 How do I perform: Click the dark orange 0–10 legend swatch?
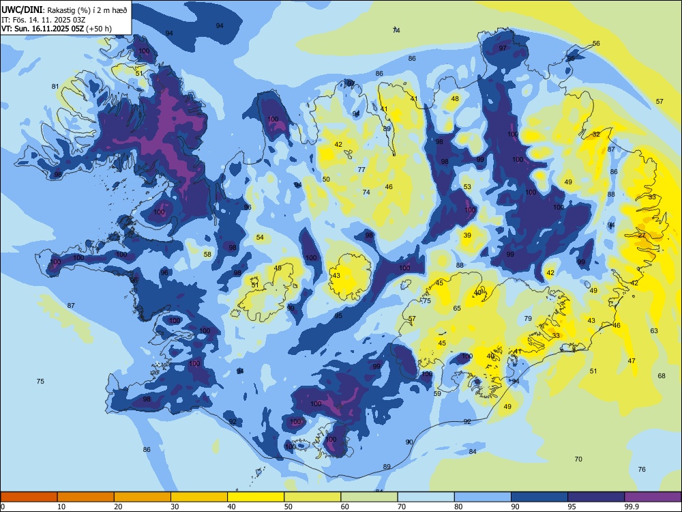coord(29,497)
